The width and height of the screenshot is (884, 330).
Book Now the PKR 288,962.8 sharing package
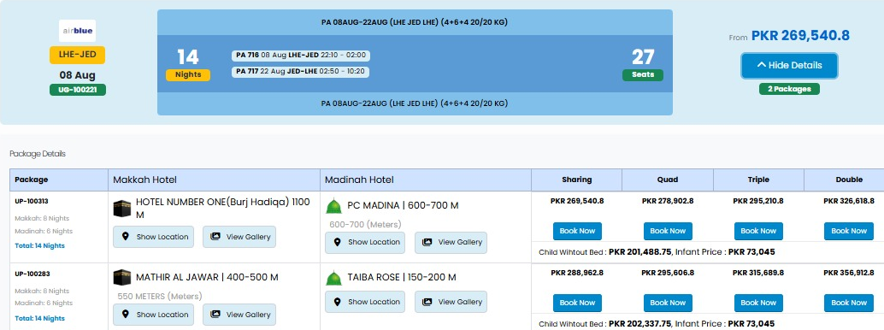[x=577, y=303]
